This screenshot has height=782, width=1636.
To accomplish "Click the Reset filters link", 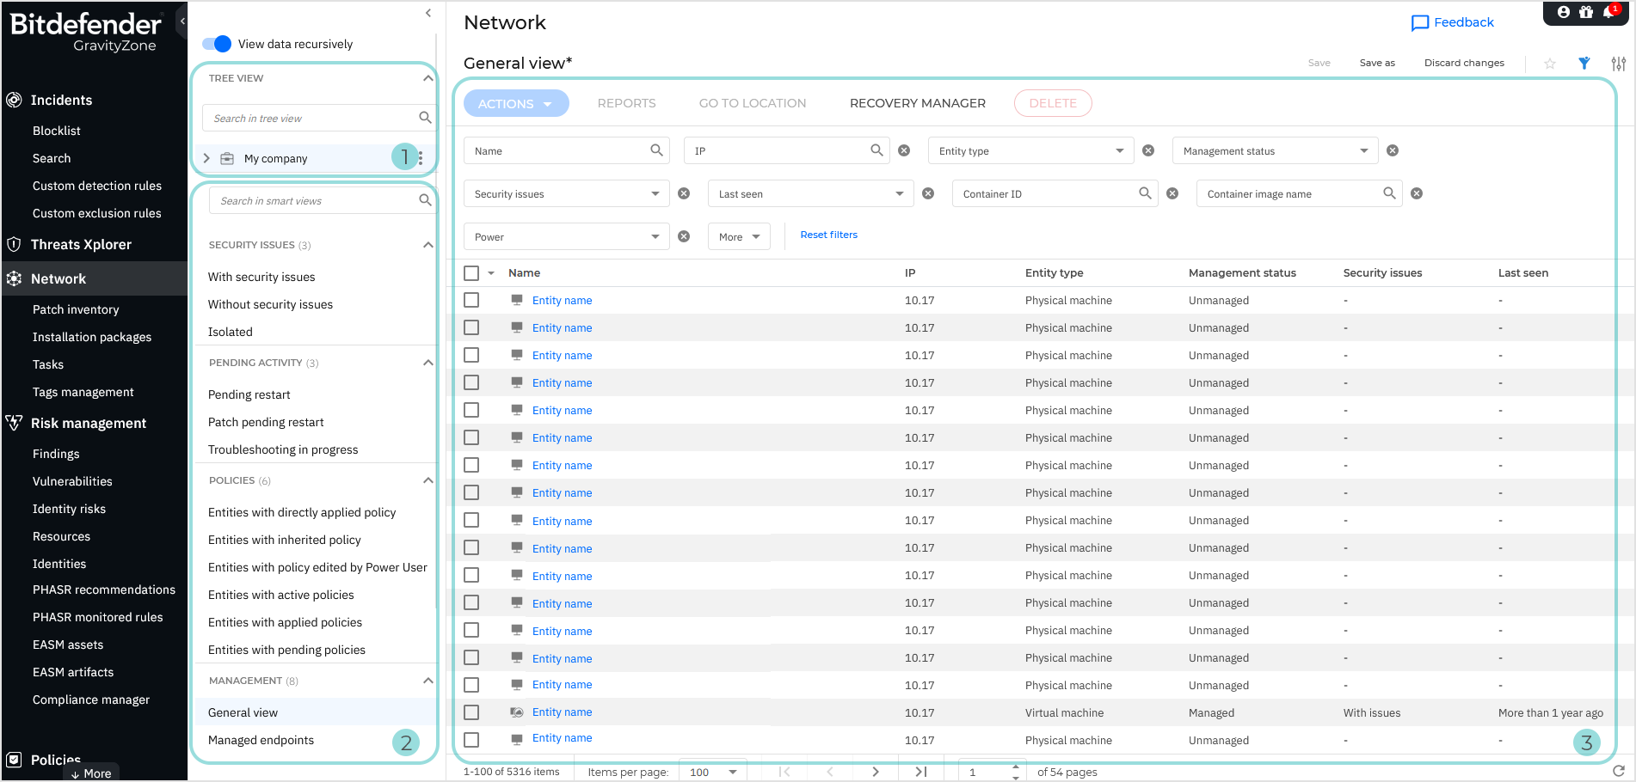I will (828, 235).
